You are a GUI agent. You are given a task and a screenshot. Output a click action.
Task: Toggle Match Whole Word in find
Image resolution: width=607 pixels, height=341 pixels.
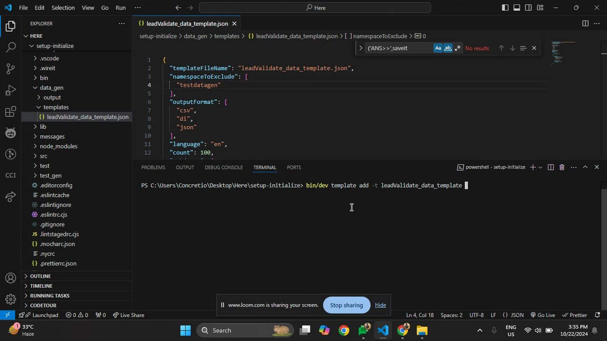tap(448, 48)
